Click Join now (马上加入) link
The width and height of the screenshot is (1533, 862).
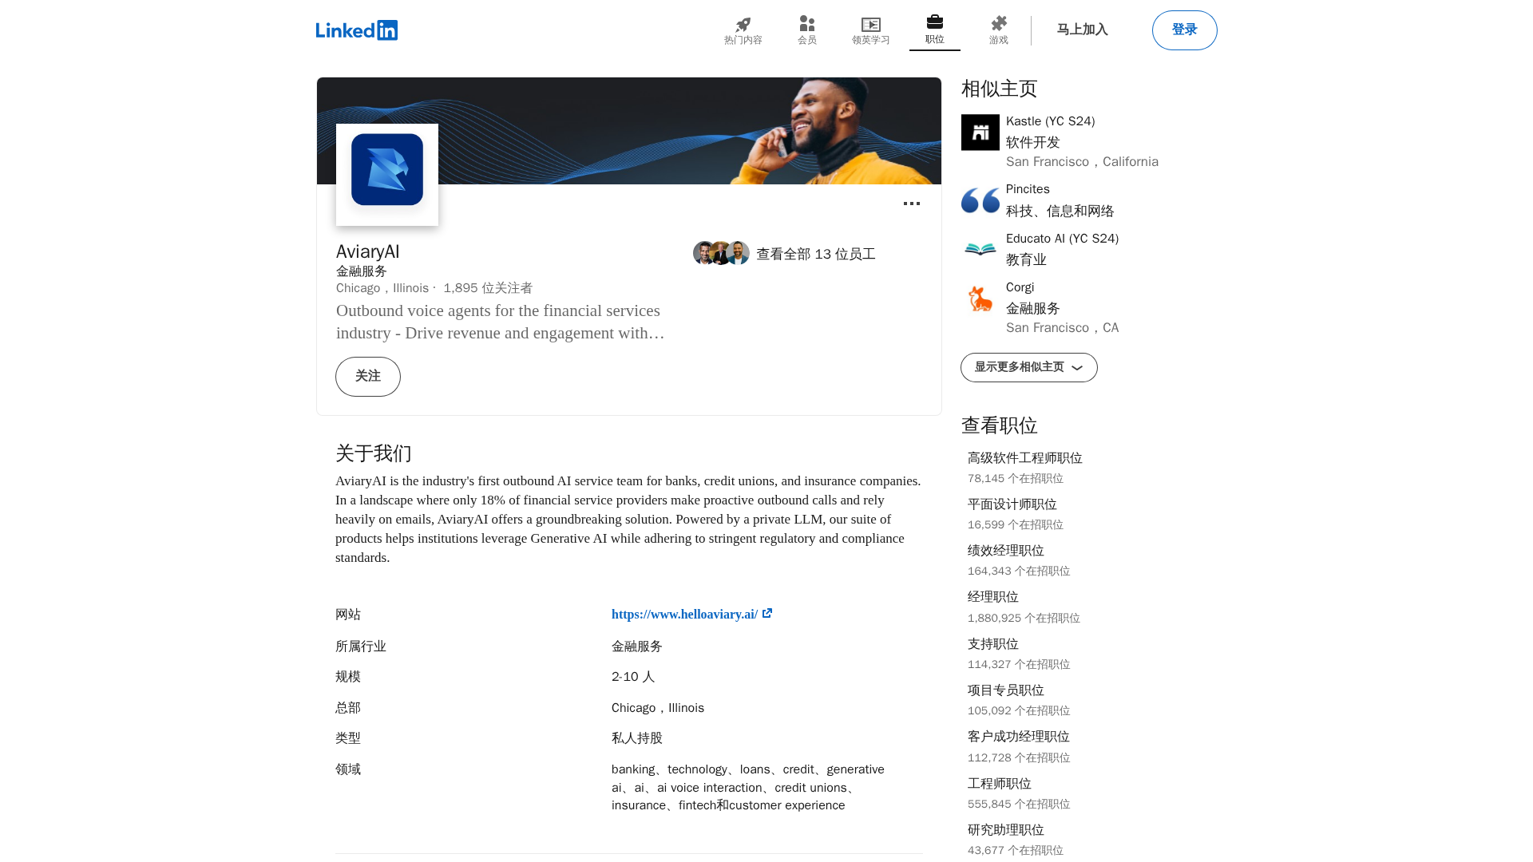1082,30
